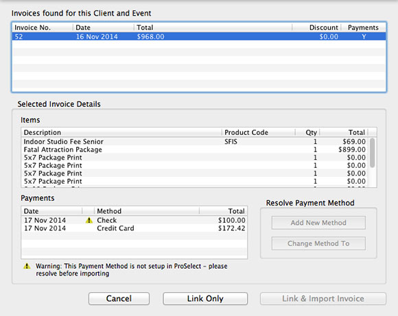Click the Items list scrollbar thumb
Image resolution: width=398 pixels, height=316 pixels.
tap(372, 153)
